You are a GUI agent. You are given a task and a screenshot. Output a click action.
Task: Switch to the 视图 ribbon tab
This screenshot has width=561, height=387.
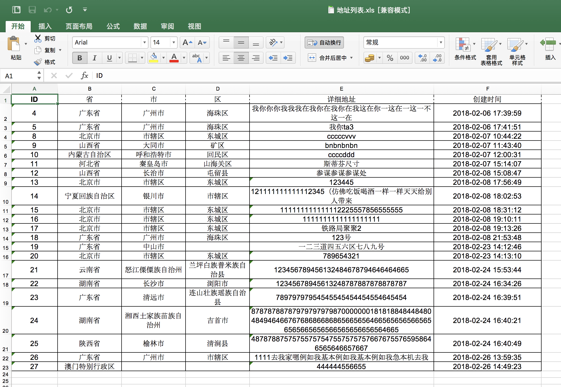(x=195, y=26)
